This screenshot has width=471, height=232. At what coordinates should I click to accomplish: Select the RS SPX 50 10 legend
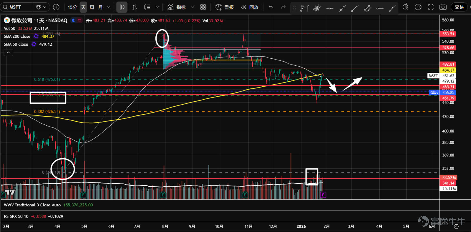coord(16,216)
